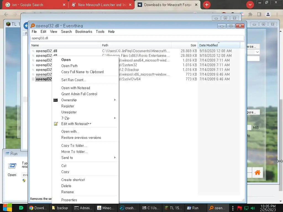Choose Rename from context menu

pyautogui.click(x=67, y=192)
